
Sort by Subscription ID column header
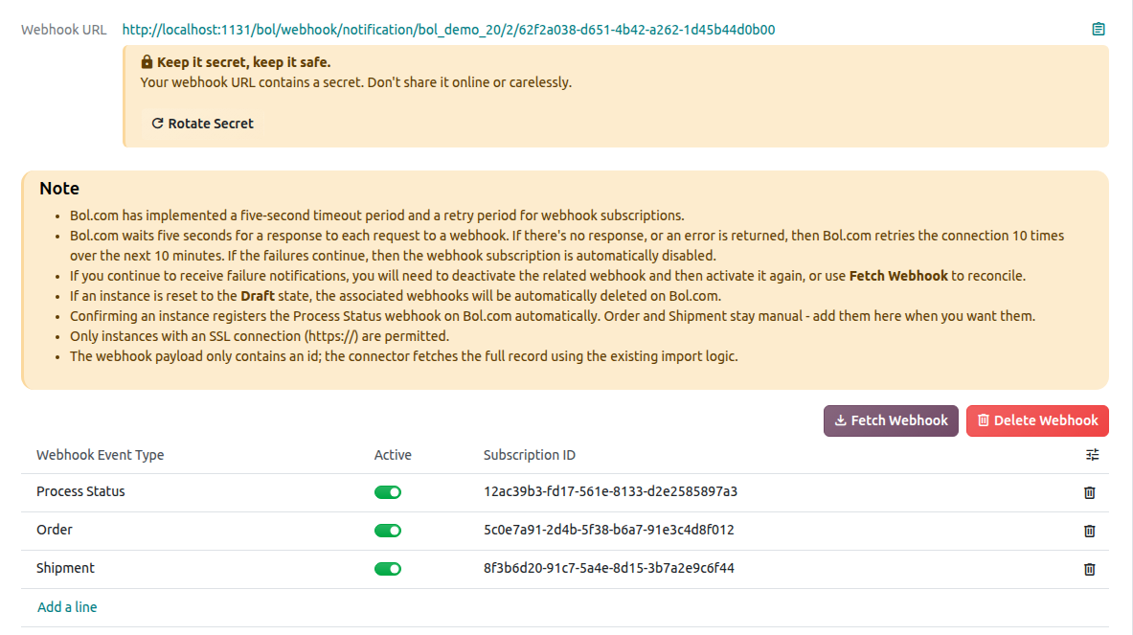[530, 455]
